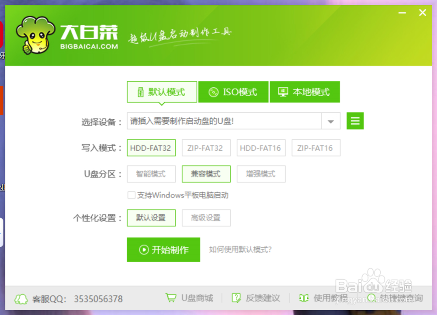This screenshot has width=437, height=315.
Task: Click the device selection field 请插入需要制作启动盘的U盘
Action: tap(224, 121)
